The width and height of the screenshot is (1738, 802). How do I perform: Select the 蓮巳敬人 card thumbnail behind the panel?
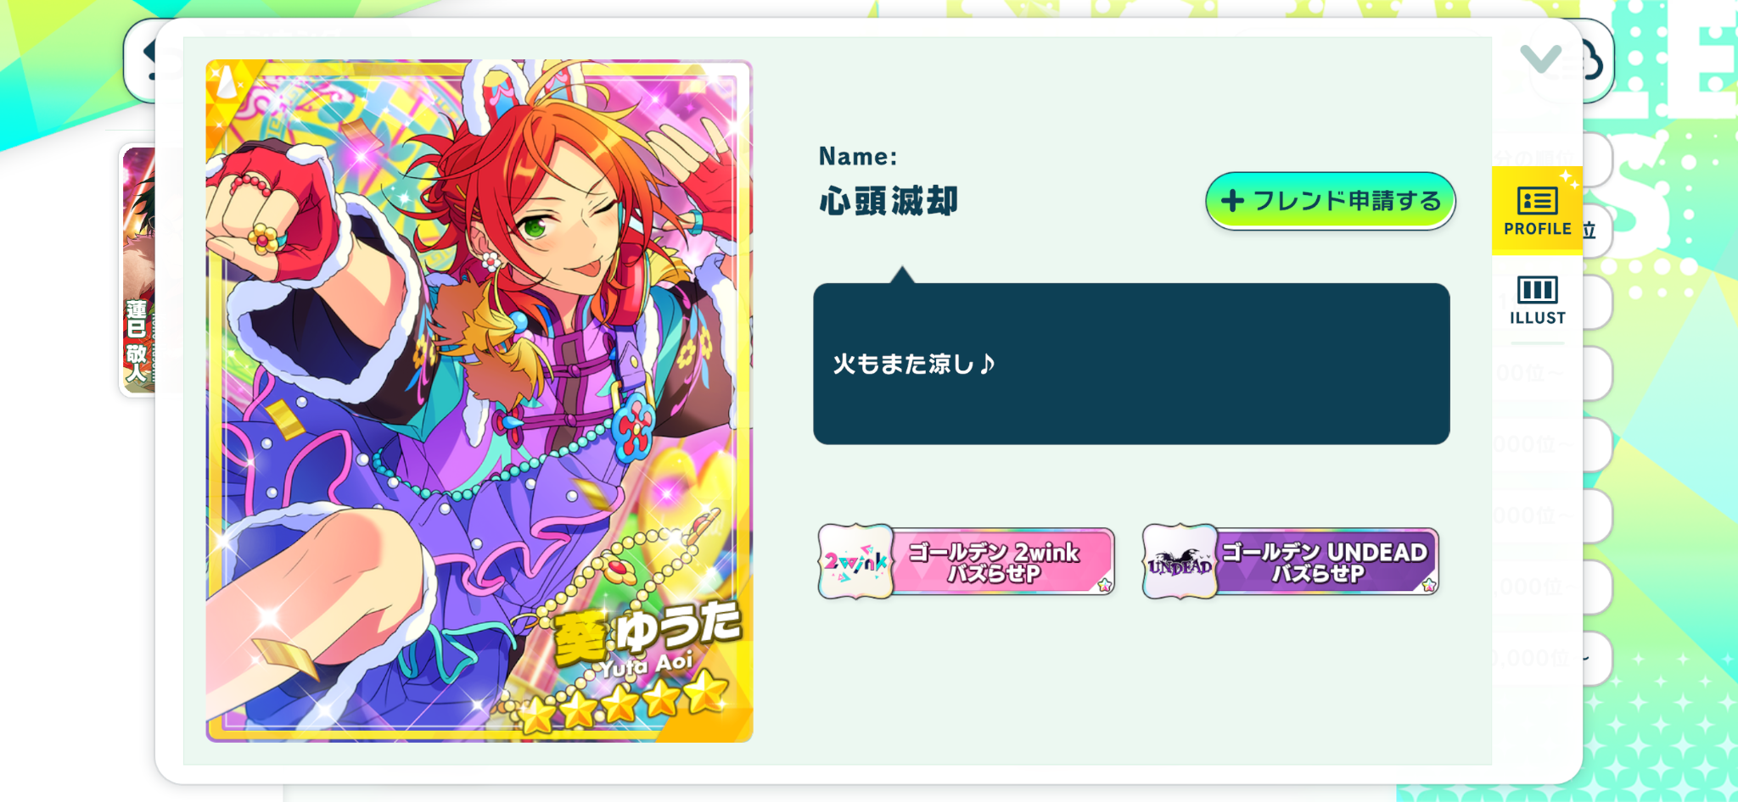tap(137, 270)
